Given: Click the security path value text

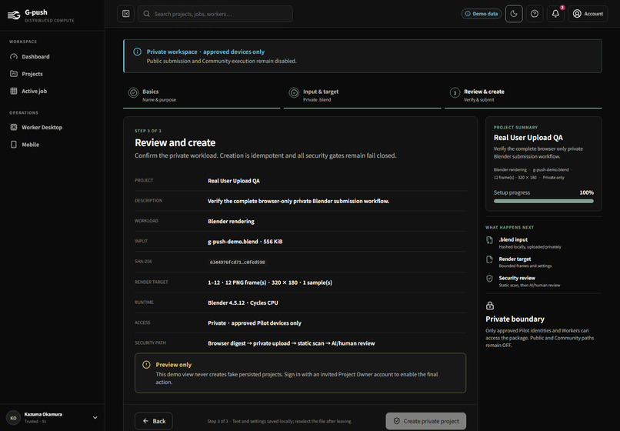Looking at the screenshot, I should 292,343.
